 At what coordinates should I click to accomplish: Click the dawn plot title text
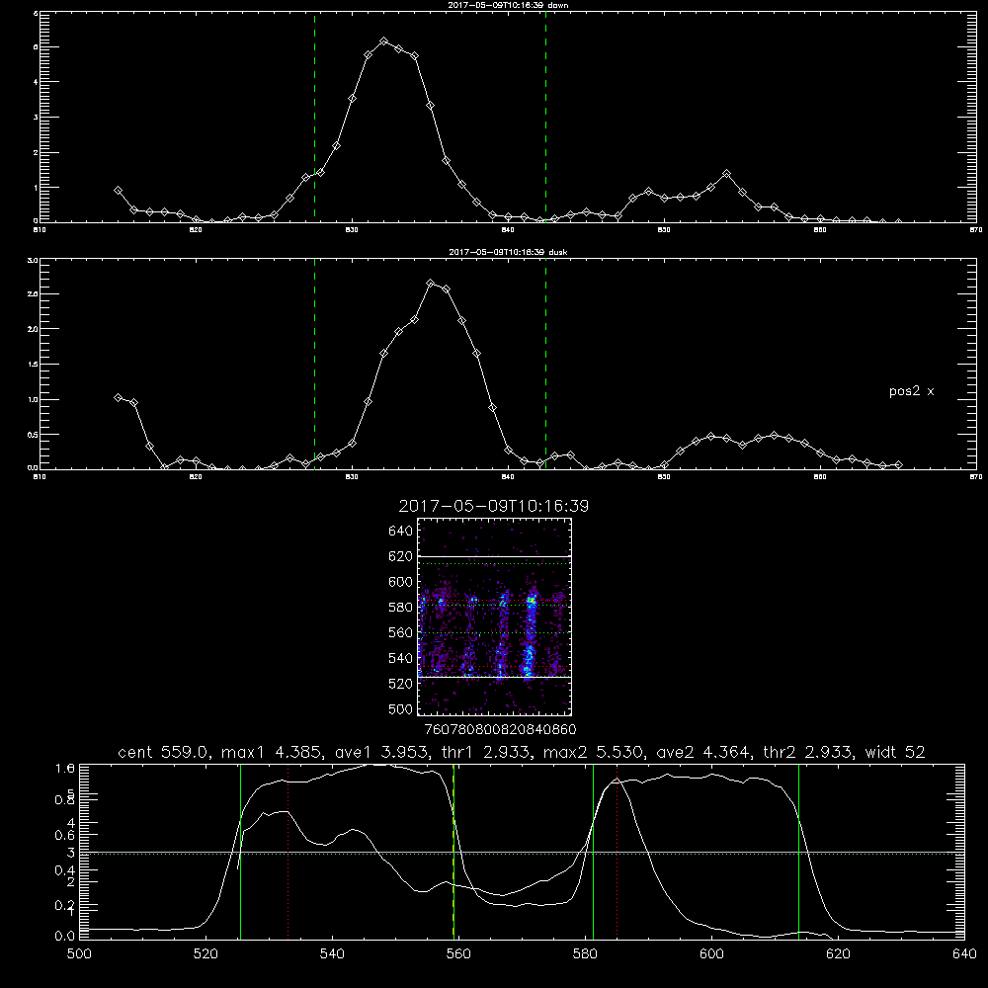click(508, 5)
